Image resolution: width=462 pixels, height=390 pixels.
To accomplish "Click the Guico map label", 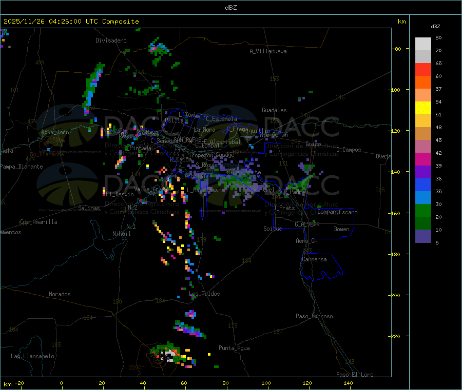I will (313, 144).
